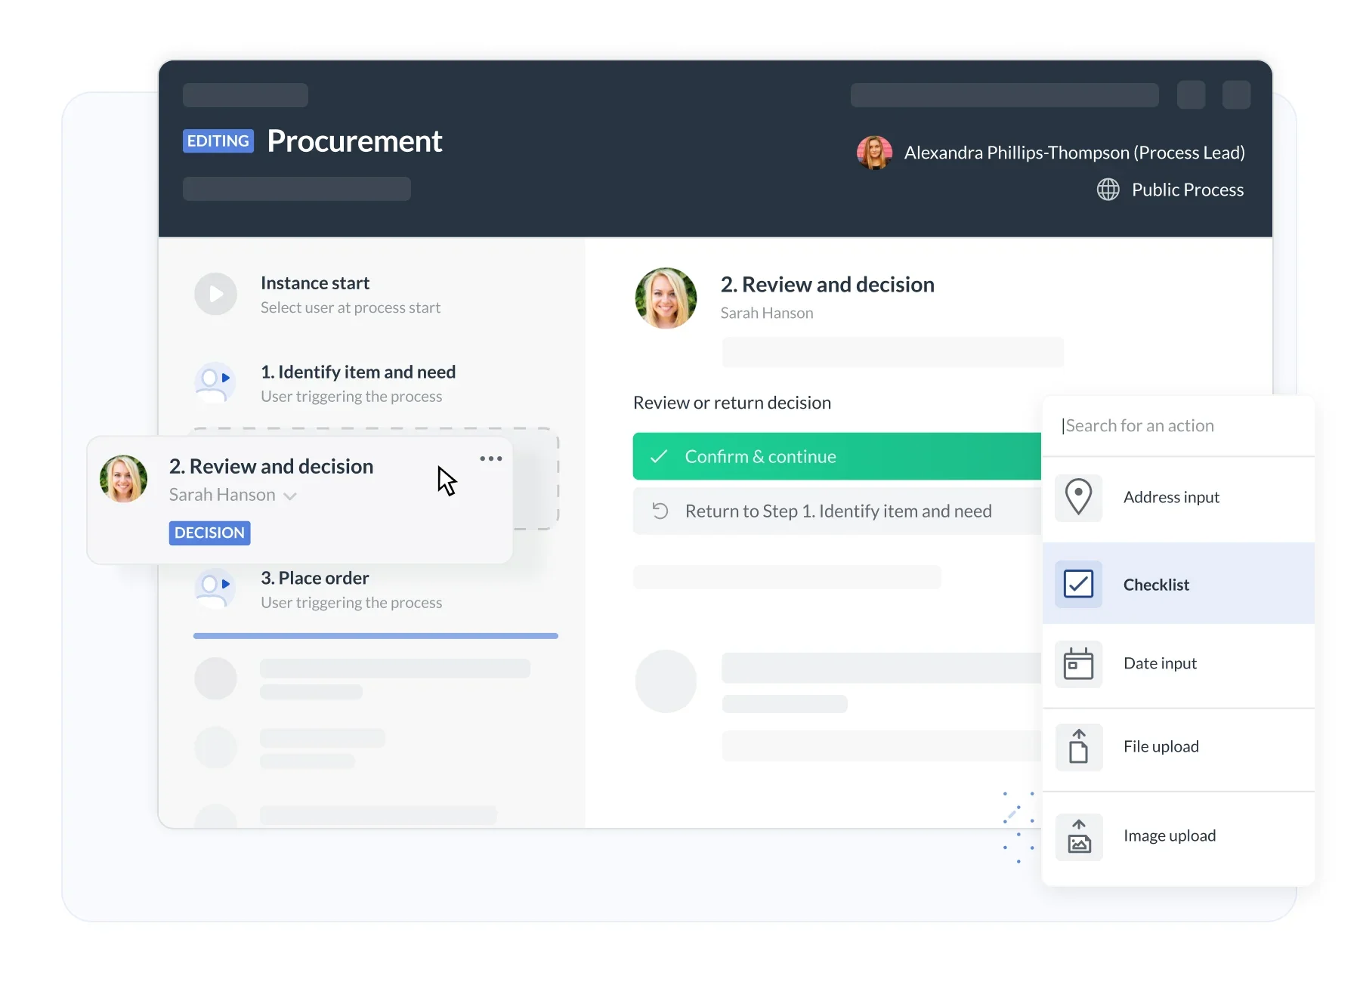Click Sarah Hanson name under the detail heading
The height and width of the screenshot is (982, 1360).
coord(767,313)
